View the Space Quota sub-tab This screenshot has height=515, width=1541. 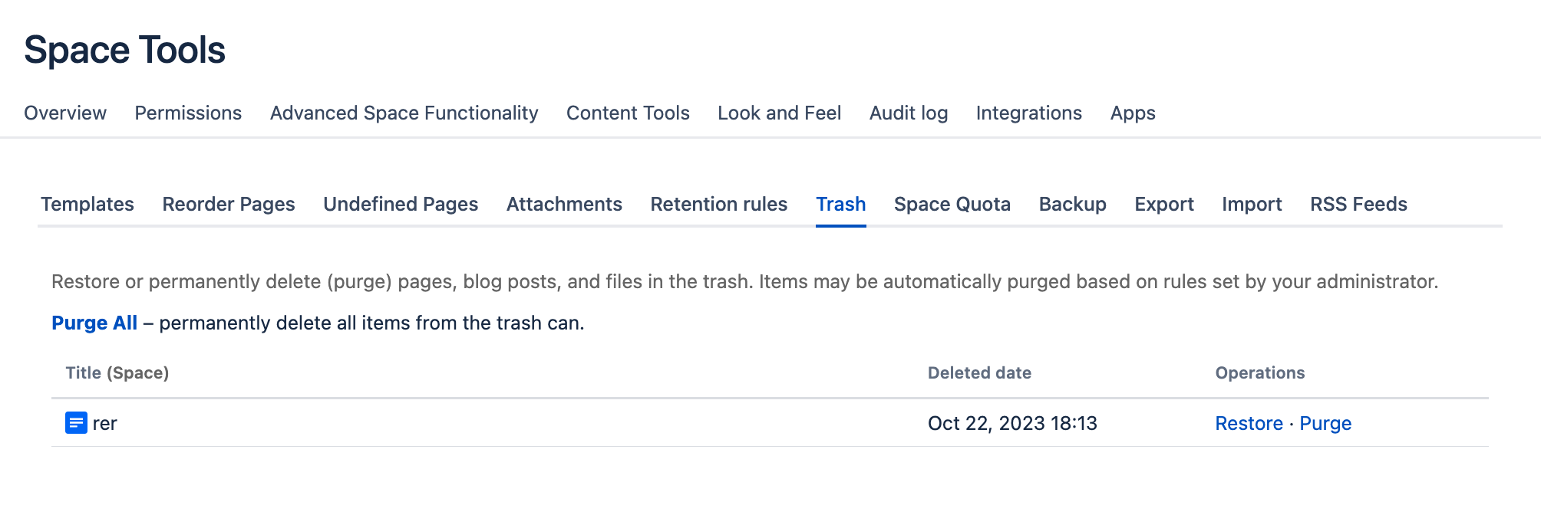pos(952,204)
